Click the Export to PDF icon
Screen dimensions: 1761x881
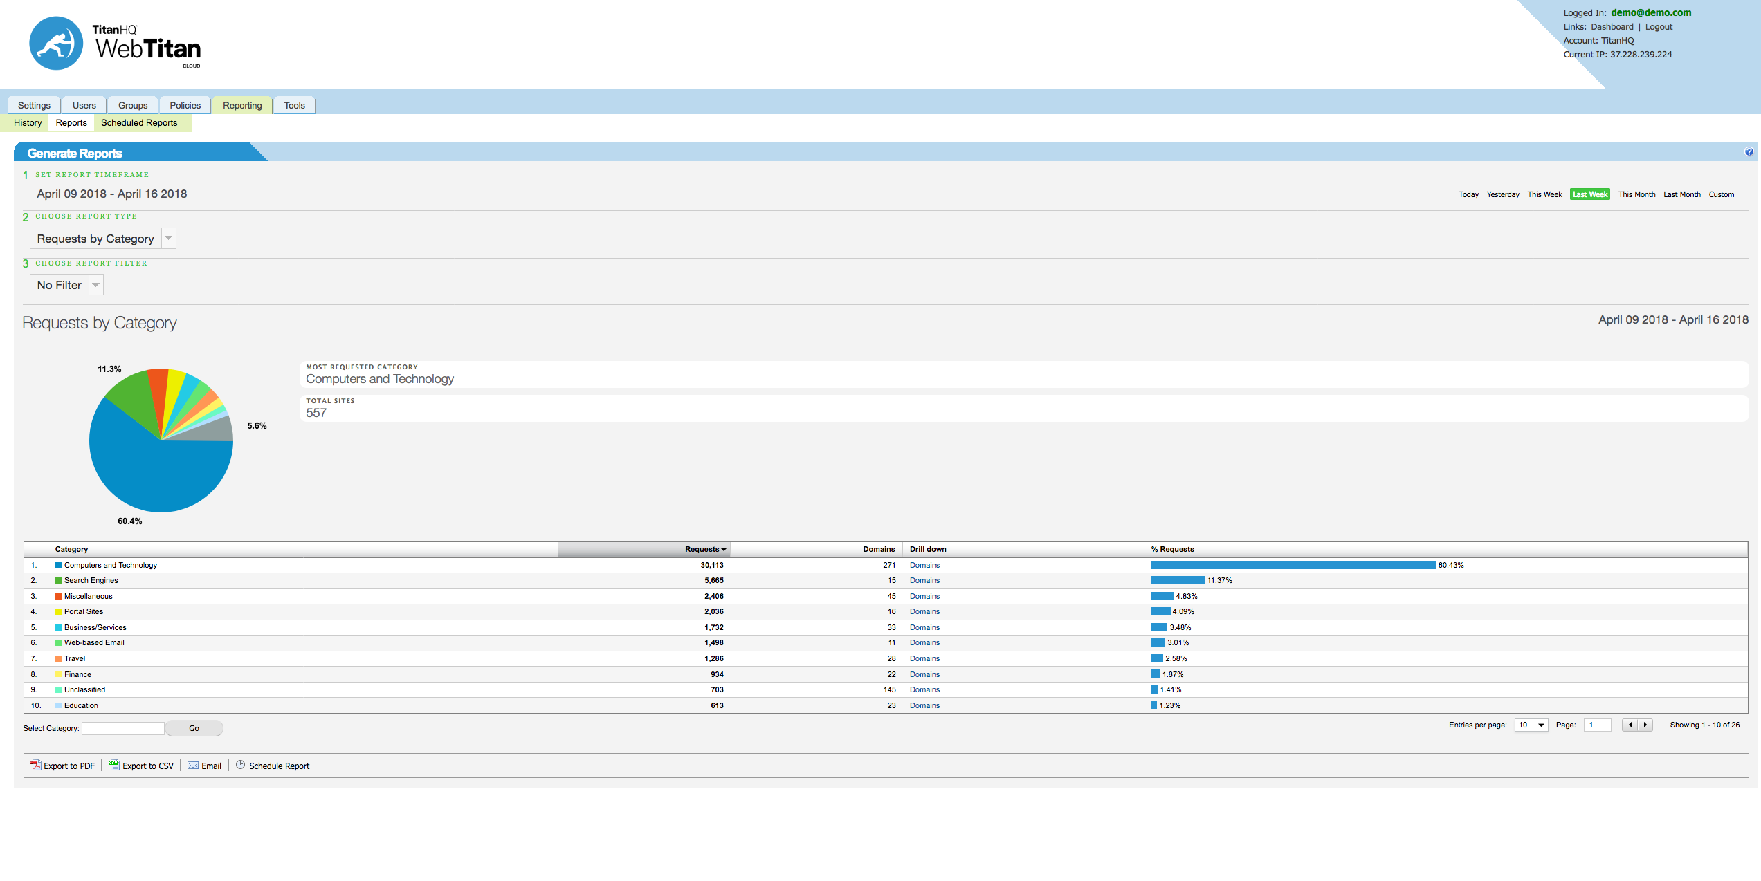(35, 765)
